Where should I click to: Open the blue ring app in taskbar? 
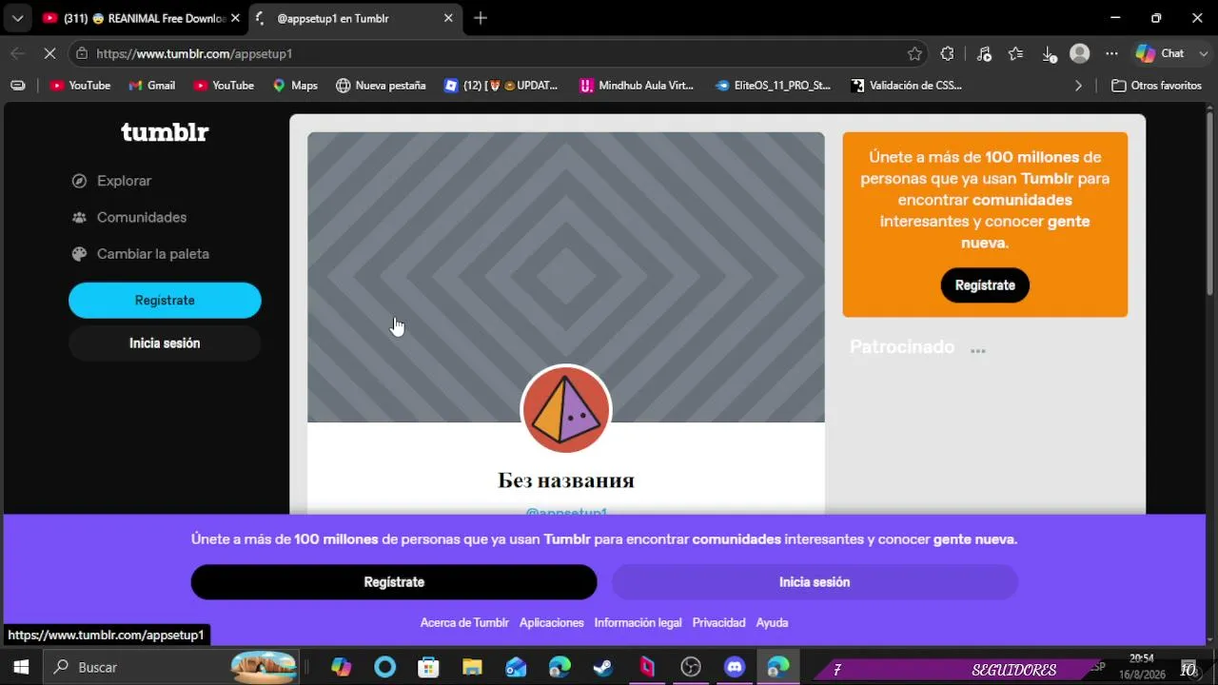[384, 668]
